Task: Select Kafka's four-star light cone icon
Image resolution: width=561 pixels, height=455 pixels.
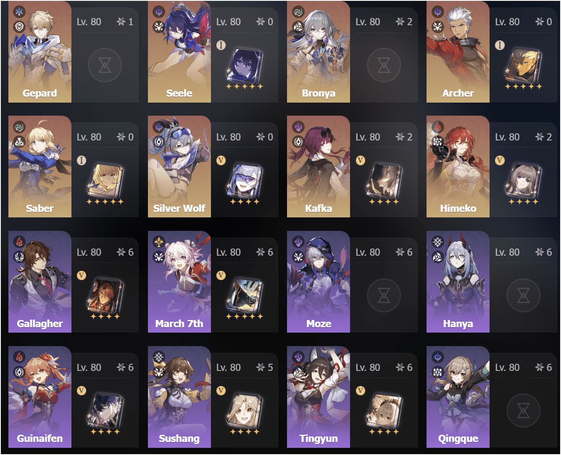Action: click(x=384, y=180)
